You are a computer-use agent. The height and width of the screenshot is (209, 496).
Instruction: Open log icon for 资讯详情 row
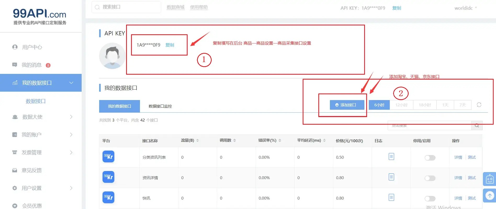point(391,177)
